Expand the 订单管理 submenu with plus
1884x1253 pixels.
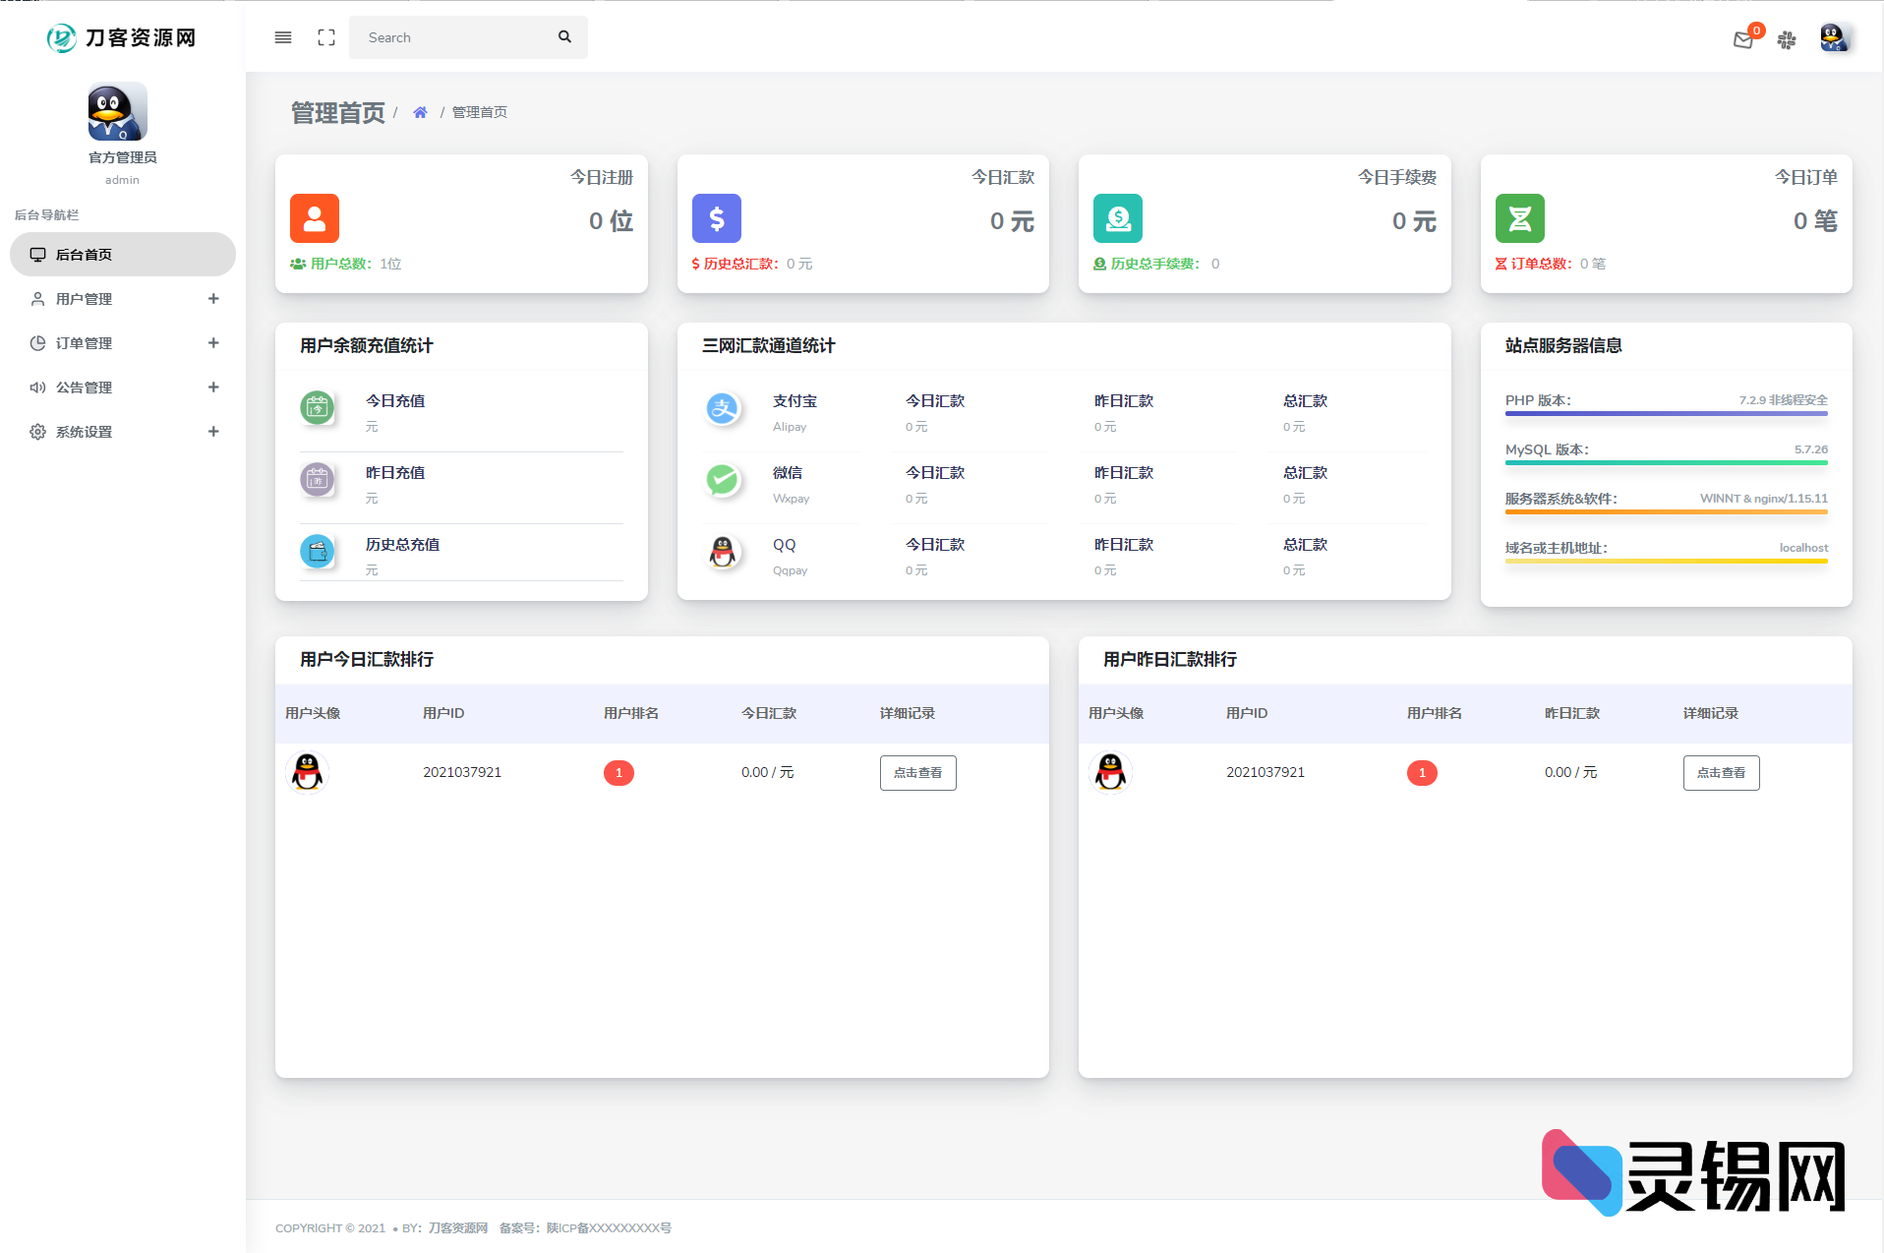tap(213, 343)
